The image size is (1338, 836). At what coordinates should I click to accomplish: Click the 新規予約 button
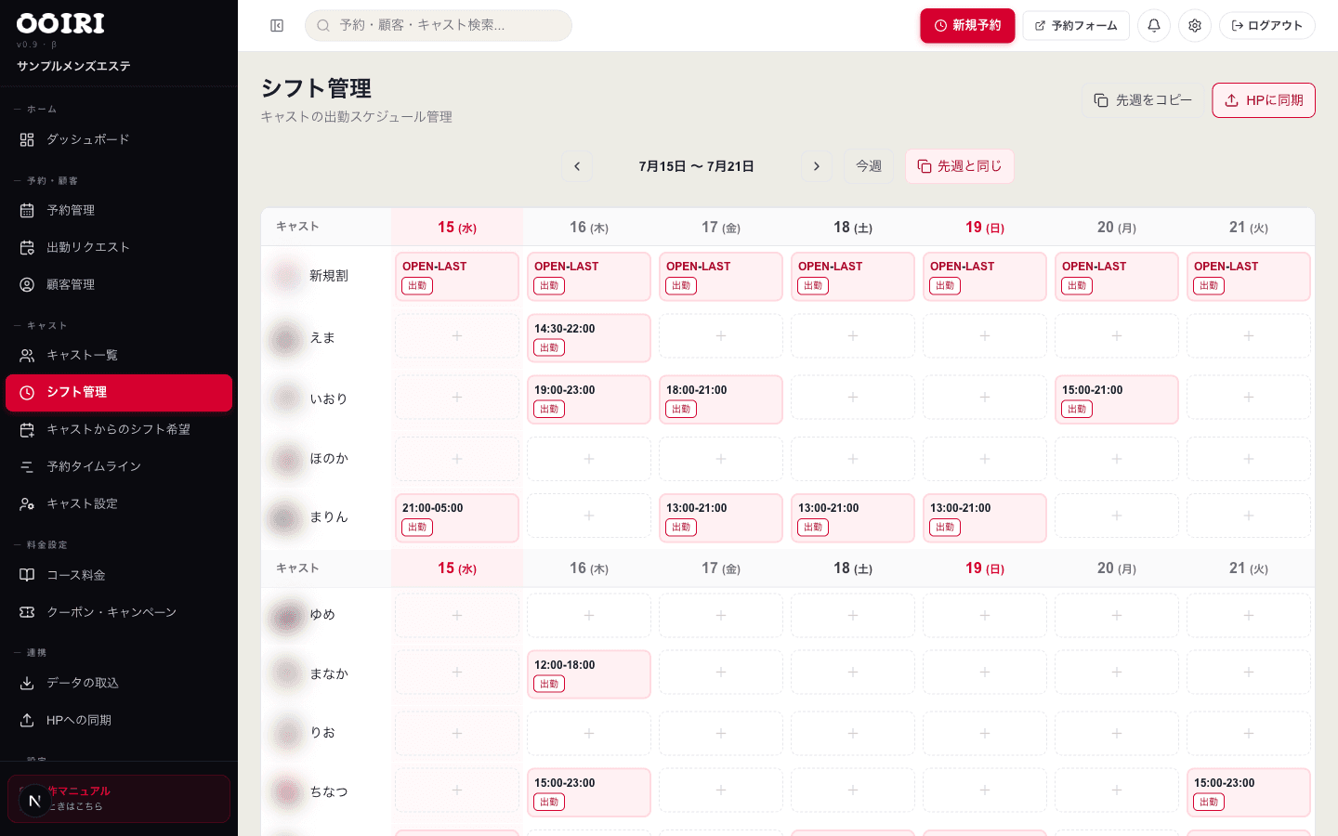967,26
